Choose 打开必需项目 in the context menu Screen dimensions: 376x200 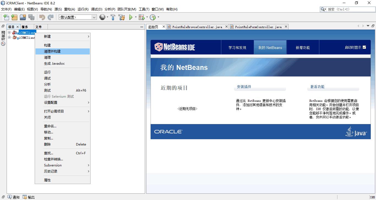pyautogui.click(x=62, y=111)
